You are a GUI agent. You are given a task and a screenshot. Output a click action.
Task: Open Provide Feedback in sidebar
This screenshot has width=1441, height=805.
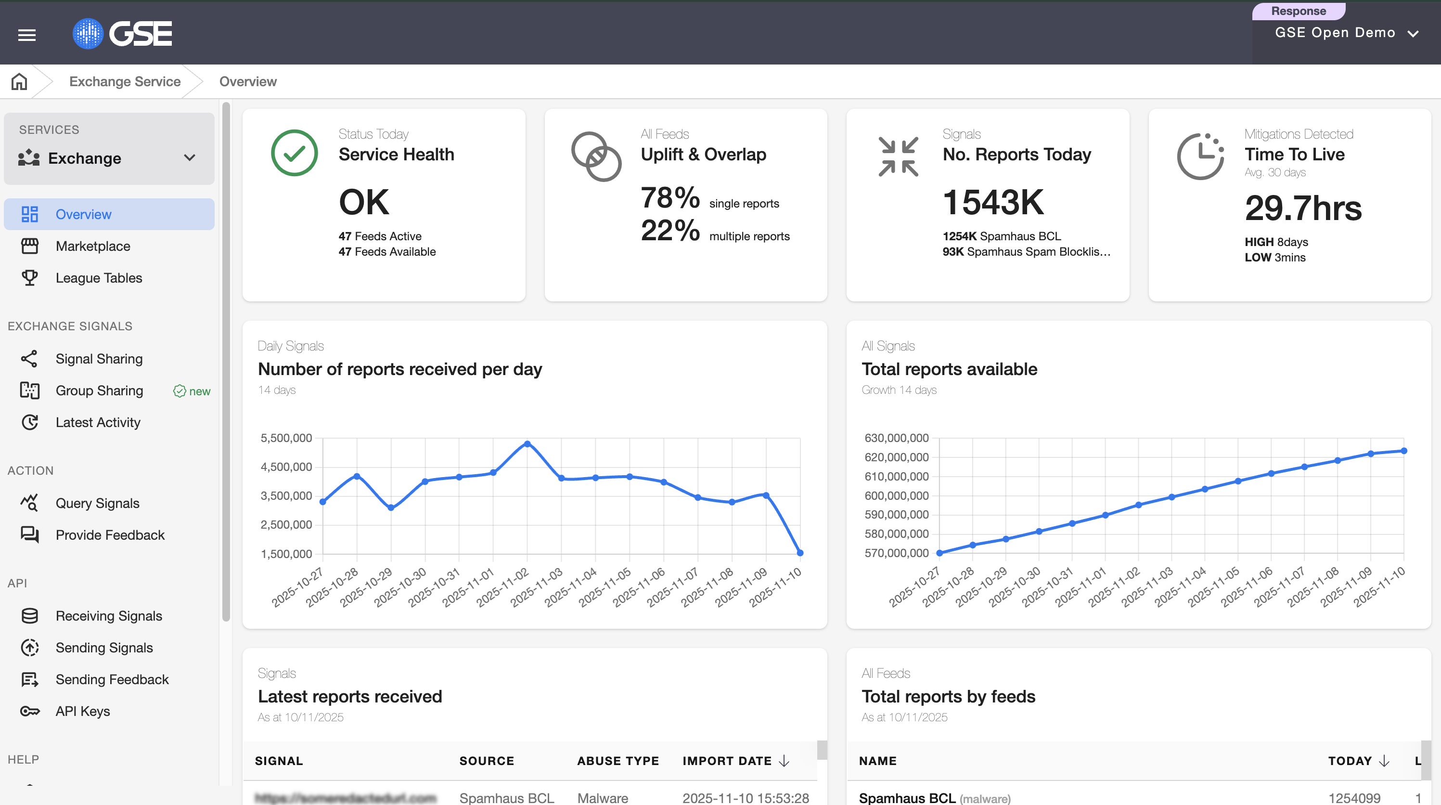click(110, 535)
